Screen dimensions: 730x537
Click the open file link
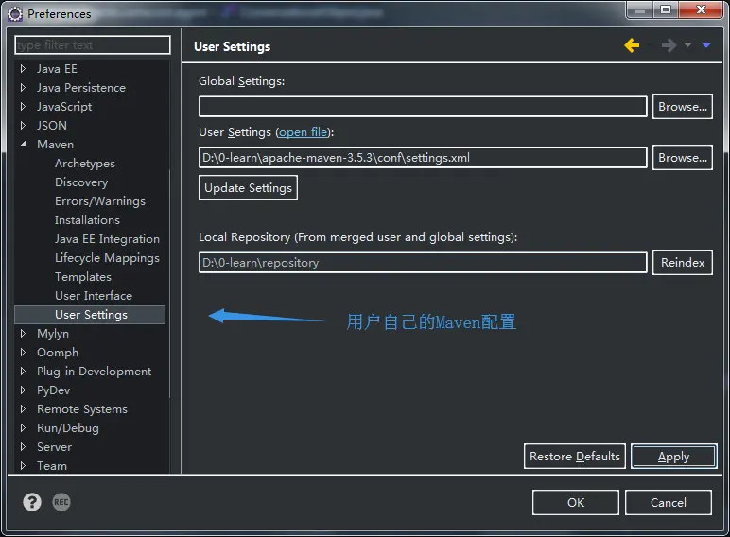coord(304,132)
